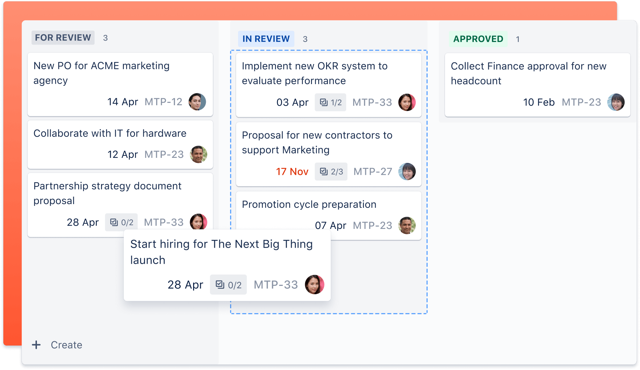The height and width of the screenshot is (370, 640).
Task: Click the 1/2 subtask progress icon on MTP-33
Action: coord(330,102)
